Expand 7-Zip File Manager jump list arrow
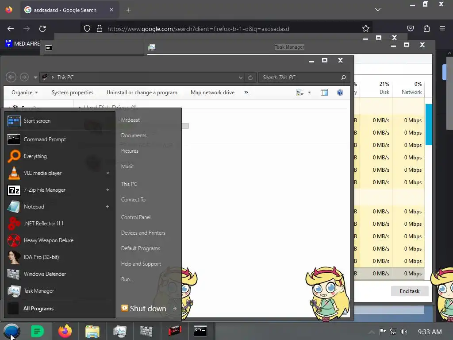Screen dimensions: 453x340 [107, 189]
